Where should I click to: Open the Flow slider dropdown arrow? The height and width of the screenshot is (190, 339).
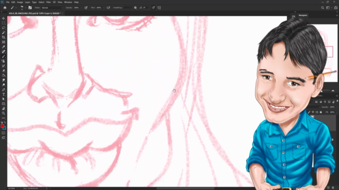click(x=103, y=8)
